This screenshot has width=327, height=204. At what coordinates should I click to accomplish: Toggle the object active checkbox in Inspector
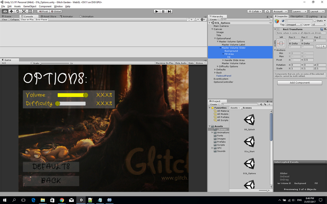pos(283,21)
